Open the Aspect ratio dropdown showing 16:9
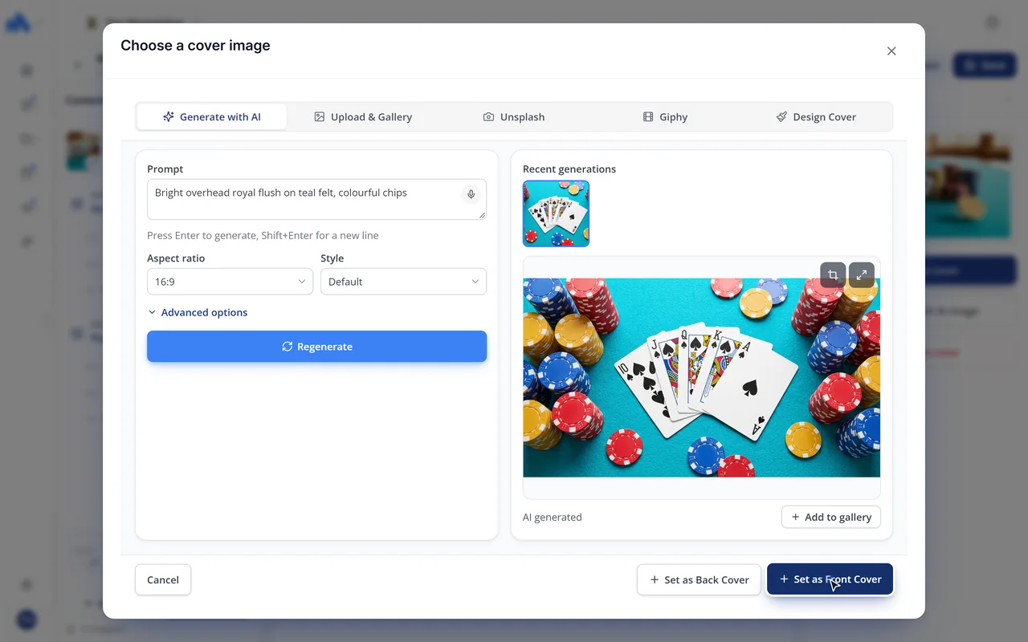The width and height of the screenshot is (1028, 642). [230, 282]
